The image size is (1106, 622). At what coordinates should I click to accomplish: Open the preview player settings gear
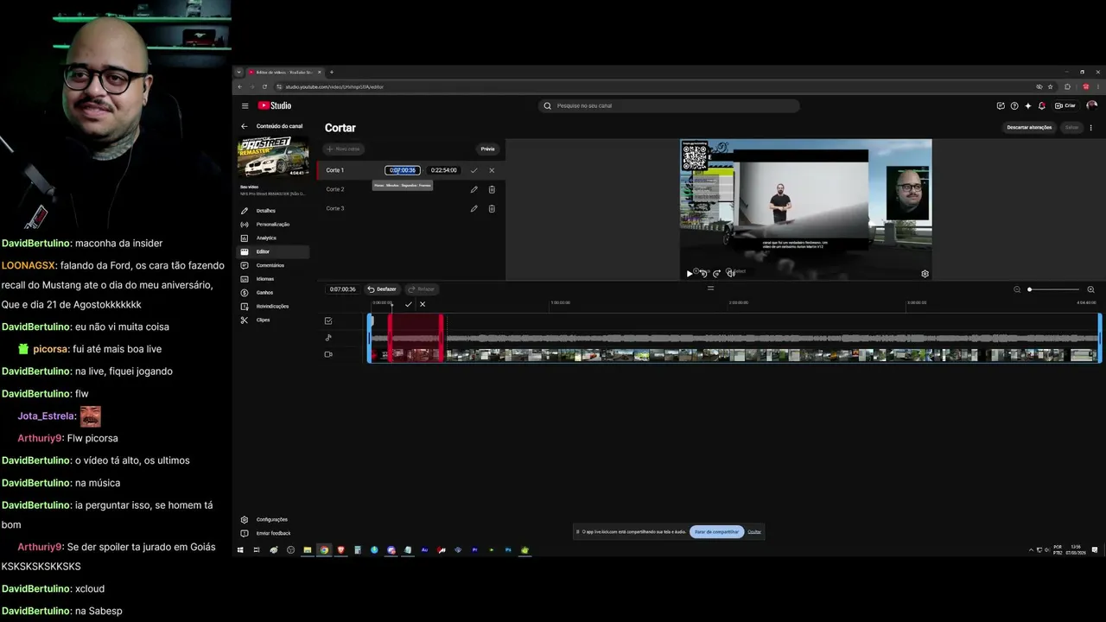tap(925, 274)
